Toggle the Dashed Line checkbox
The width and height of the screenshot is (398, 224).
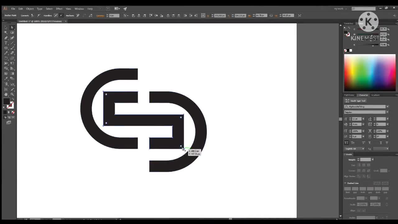[345, 183]
